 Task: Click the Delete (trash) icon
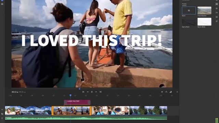pyautogui.click(x=2, y=118)
